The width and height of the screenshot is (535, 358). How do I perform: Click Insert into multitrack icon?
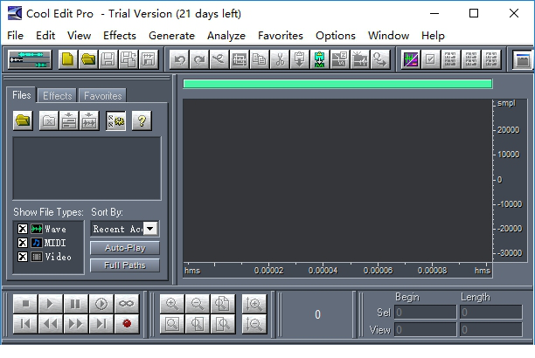[x=69, y=120]
